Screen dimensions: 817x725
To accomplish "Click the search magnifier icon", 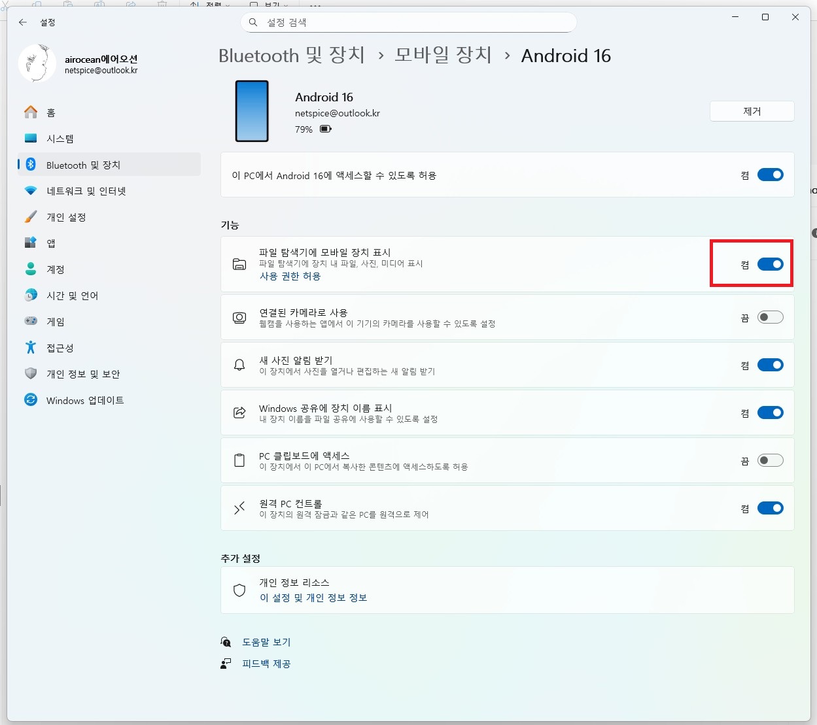I will [x=253, y=22].
